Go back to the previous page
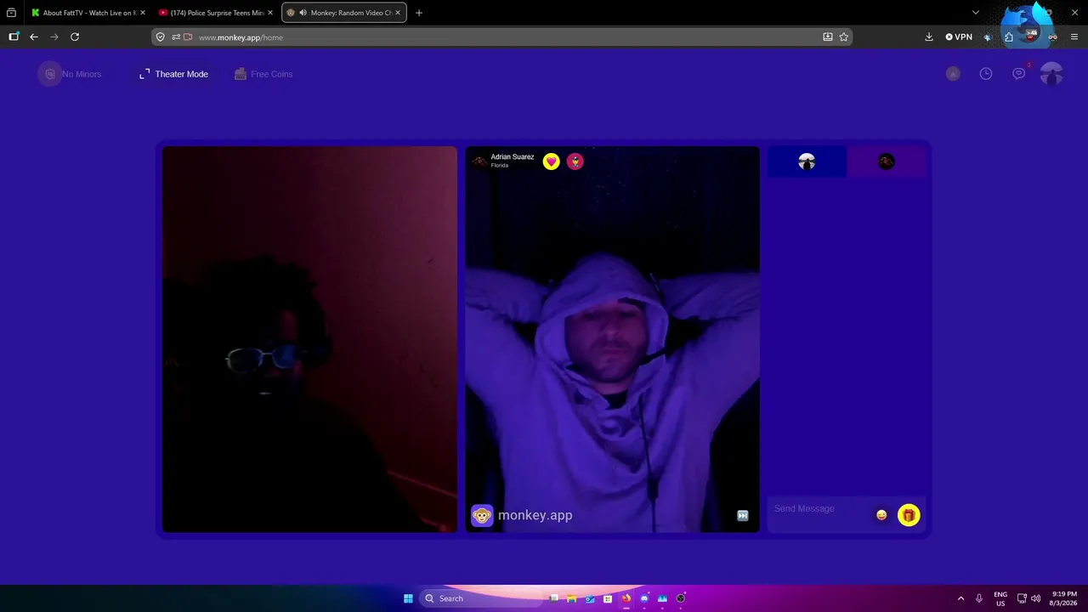This screenshot has width=1088, height=612. pos(34,37)
